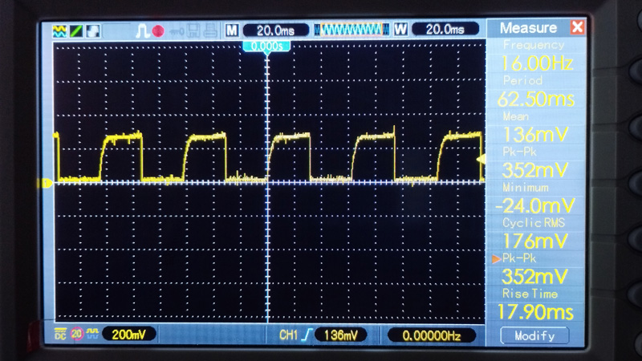
Task: Click the 0.000s trigger position marker
Action: [x=266, y=47]
